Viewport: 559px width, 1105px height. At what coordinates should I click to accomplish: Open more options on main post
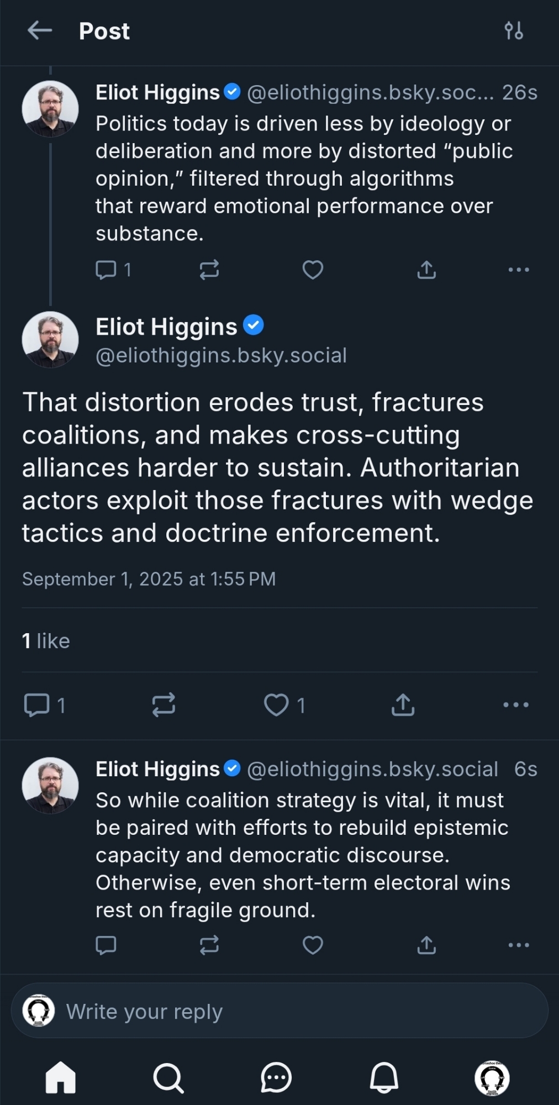(x=516, y=704)
